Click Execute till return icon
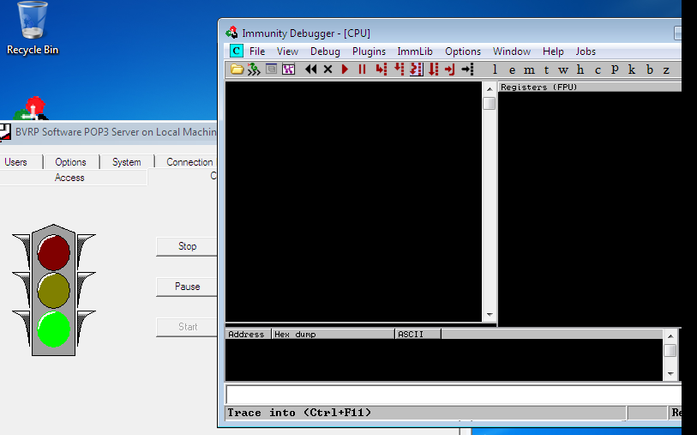This screenshot has width=697, height=435. click(450, 69)
